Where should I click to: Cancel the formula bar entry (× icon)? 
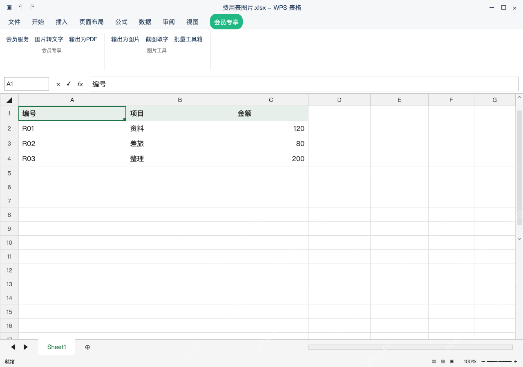[x=58, y=84]
